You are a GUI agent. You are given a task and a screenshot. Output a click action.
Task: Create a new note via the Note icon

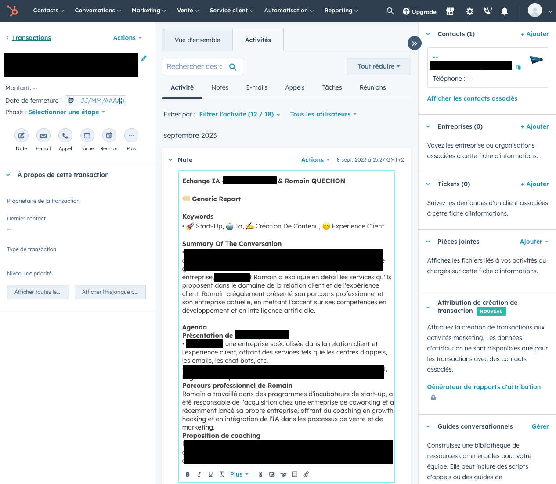coord(21,135)
